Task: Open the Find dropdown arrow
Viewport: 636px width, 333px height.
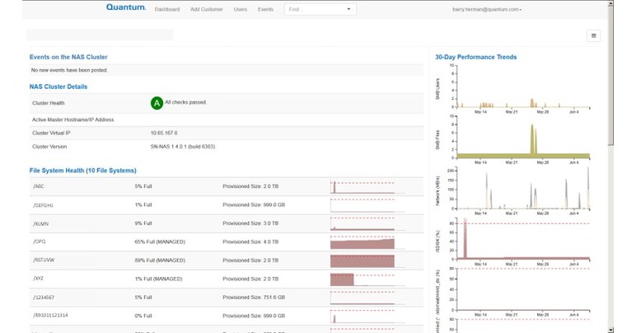Action: coord(348,9)
